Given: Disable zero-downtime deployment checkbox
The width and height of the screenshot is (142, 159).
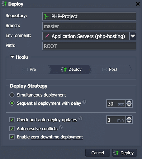Looking at the screenshot, I should pyautogui.click(x=12, y=137).
